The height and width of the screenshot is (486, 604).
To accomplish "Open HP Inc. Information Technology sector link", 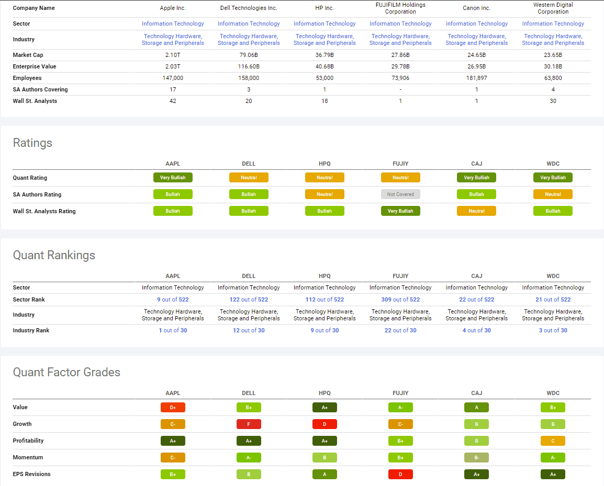I will pos(325,24).
